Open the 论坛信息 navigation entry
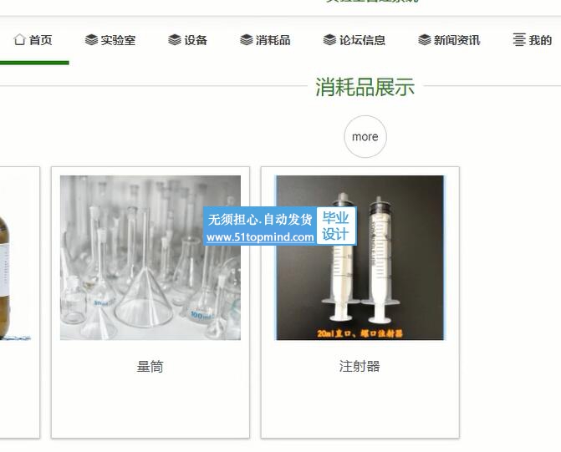Viewport: 561px width, 452px height. (354, 40)
